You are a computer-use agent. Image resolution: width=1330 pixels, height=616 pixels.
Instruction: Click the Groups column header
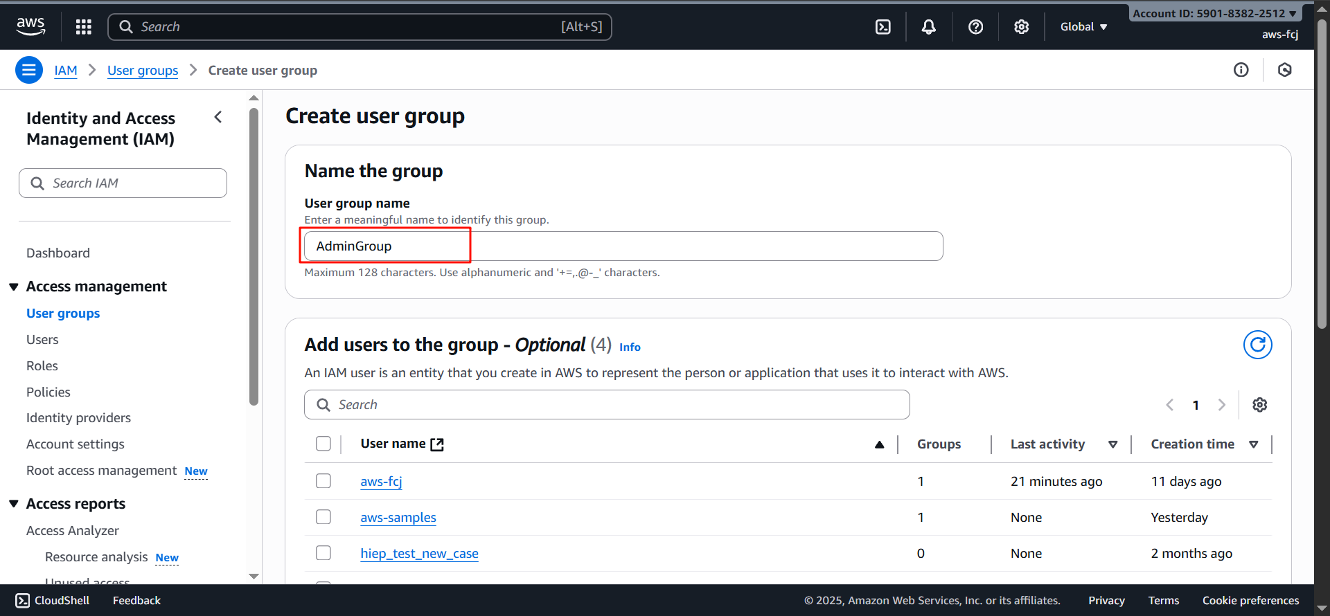[939, 444]
